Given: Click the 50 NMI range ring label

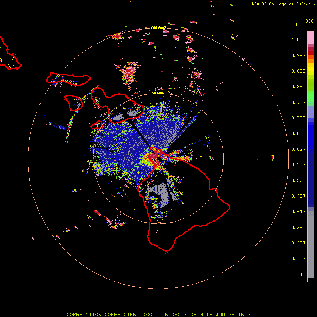Looking at the screenshot, I should pyautogui.click(x=158, y=93).
